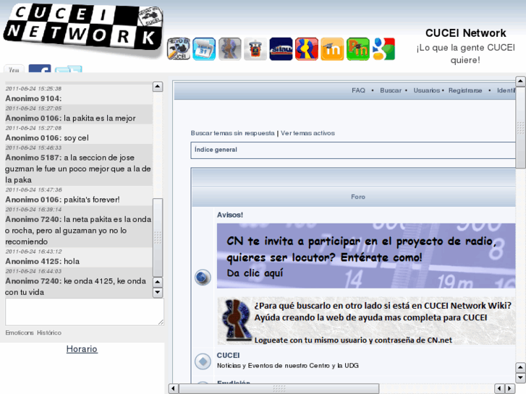
Task: Open the Usuarios menu item
Action: (x=426, y=90)
